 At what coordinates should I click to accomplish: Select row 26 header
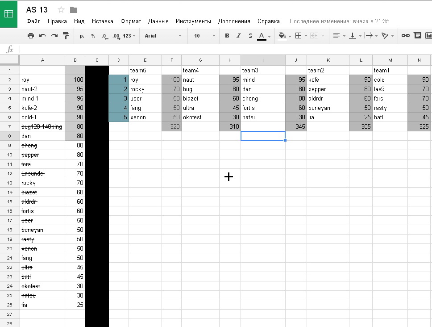(10, 305)
